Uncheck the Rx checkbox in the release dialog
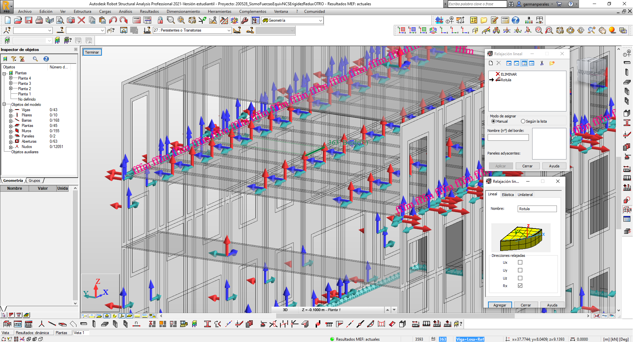This screenshot has height=342, width=633. 520,285
